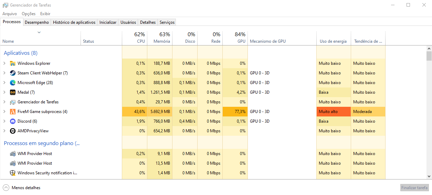Click the Task Manager title bar icon
432x195 pixels.
(5, 5)
